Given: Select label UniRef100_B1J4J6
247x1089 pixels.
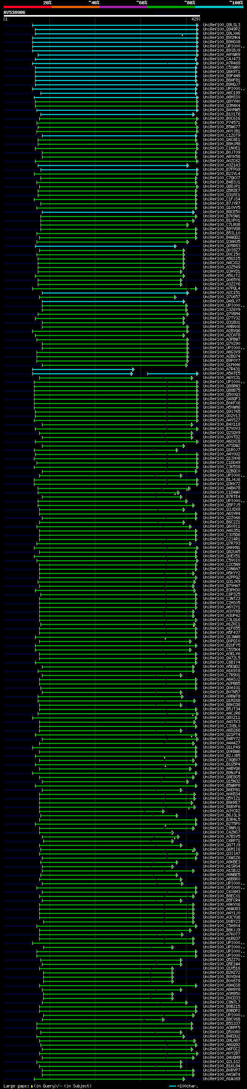Looking at the screenshot, I should coord(222,479).
